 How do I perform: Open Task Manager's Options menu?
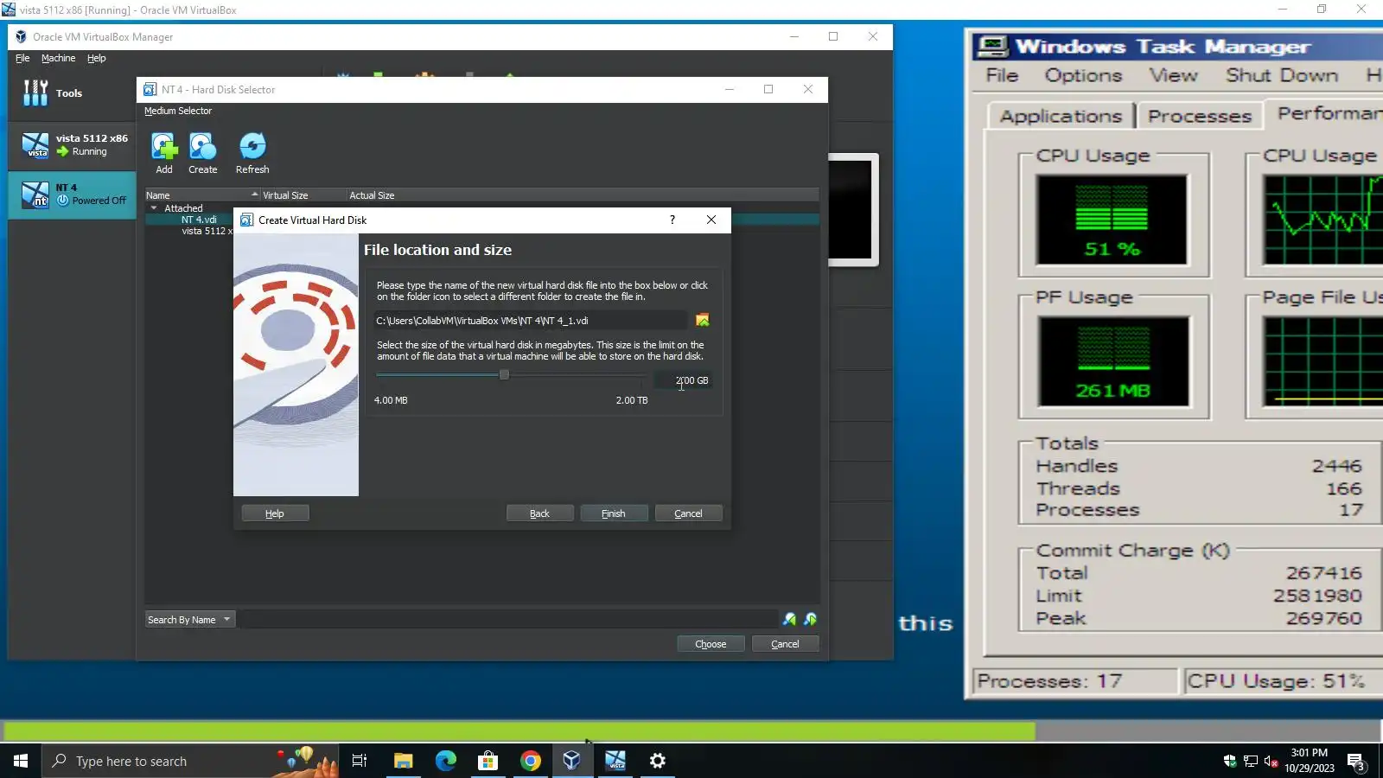click(x=1083, y=76)
